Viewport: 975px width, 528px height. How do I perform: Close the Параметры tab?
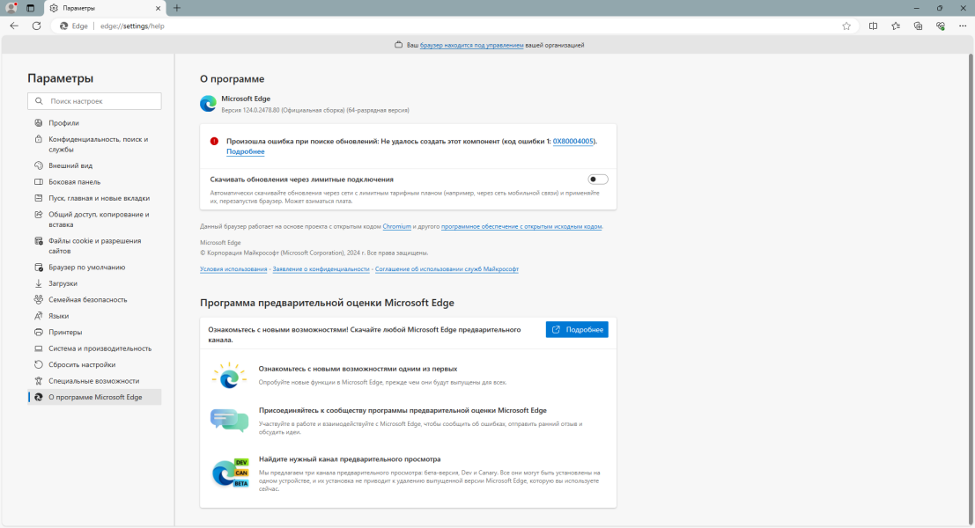[158, 8]
